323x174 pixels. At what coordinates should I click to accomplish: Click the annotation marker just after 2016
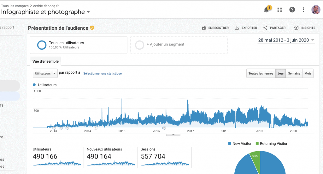click(164, 128)
